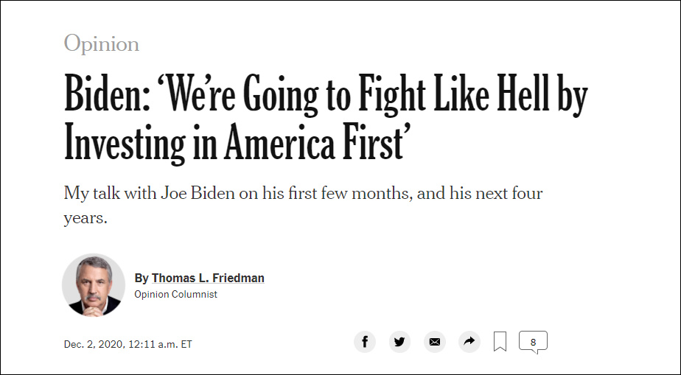681x375 pixels.
Task: Go to the Opinion section
Action: [x=101, y=43]
